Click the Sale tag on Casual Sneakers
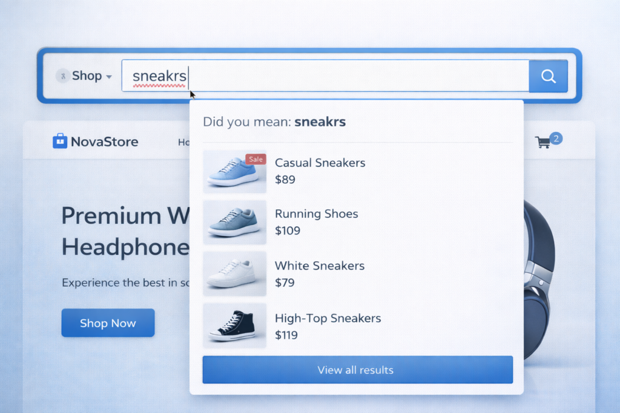Screen dimensions: 620x413 pyautogui.click(x=256, y=159)
